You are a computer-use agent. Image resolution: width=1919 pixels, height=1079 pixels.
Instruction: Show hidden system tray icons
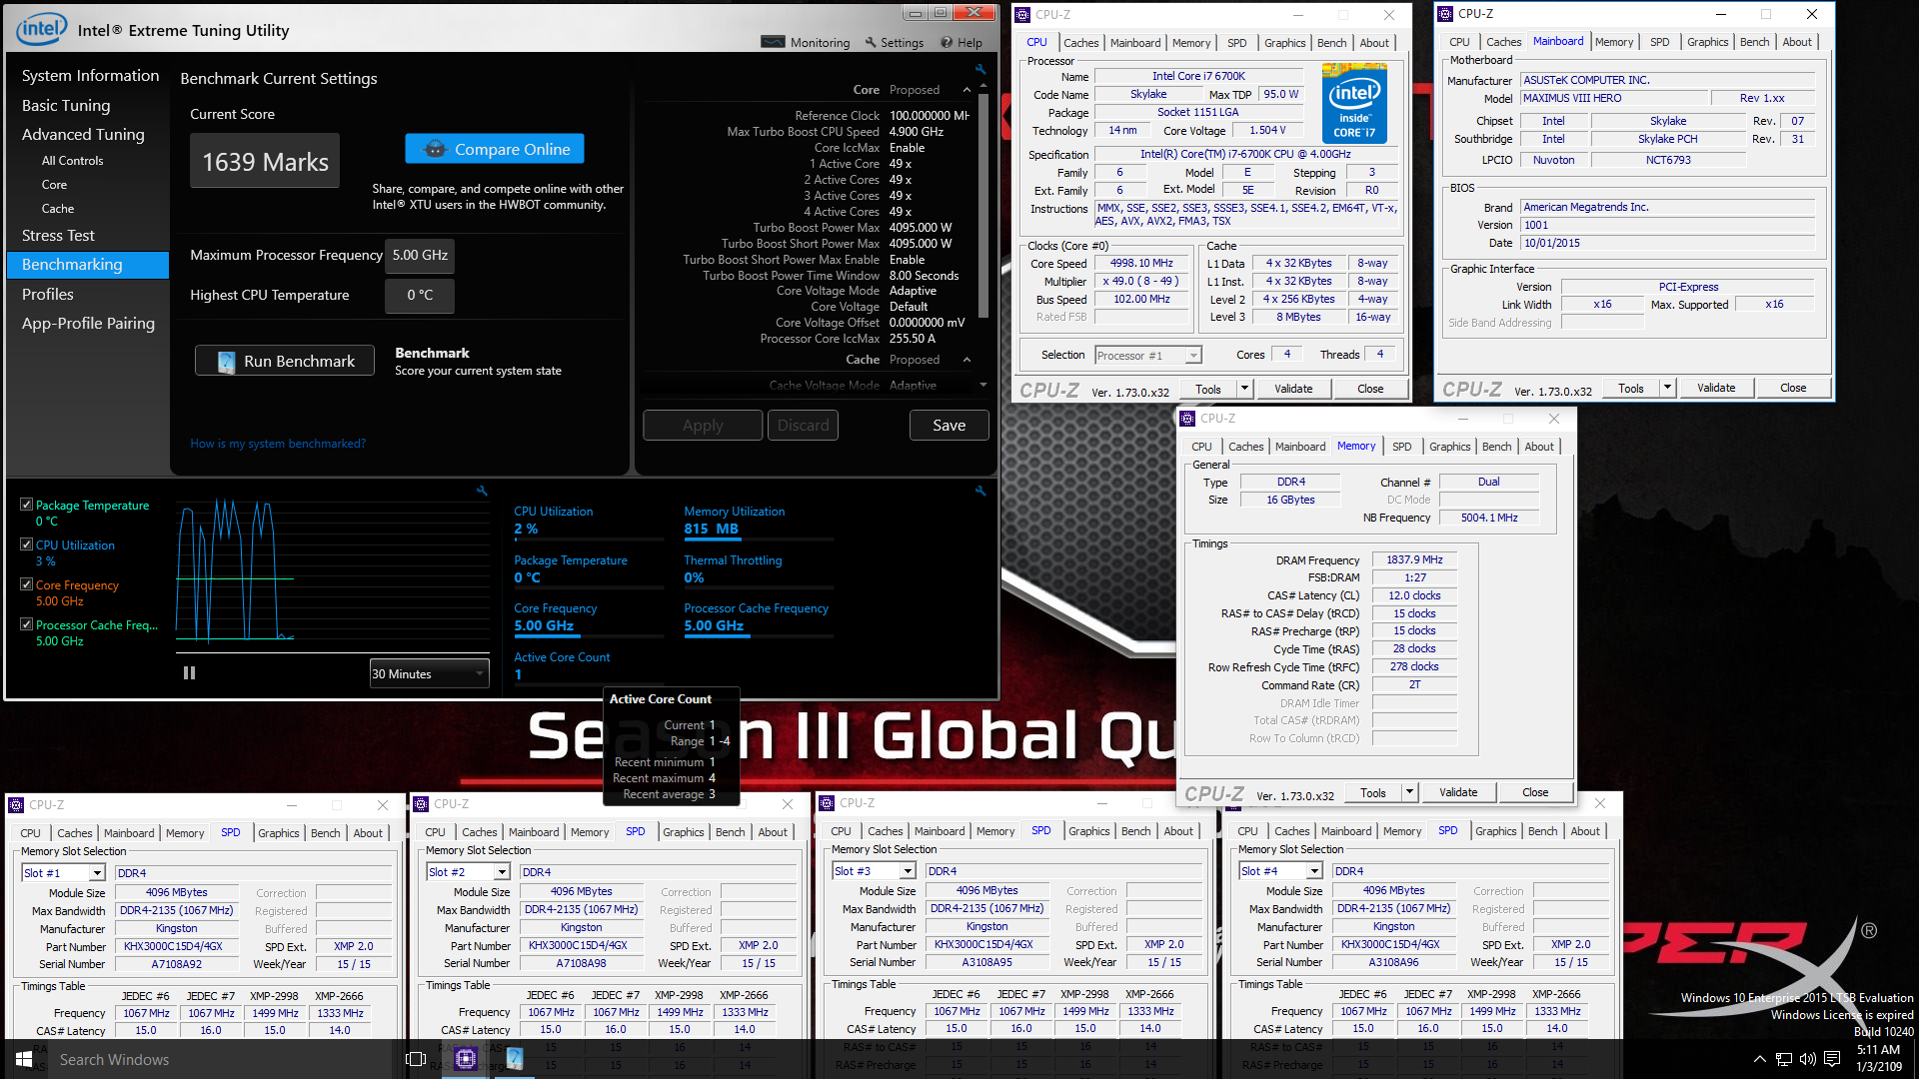tap(1759, 1059)
